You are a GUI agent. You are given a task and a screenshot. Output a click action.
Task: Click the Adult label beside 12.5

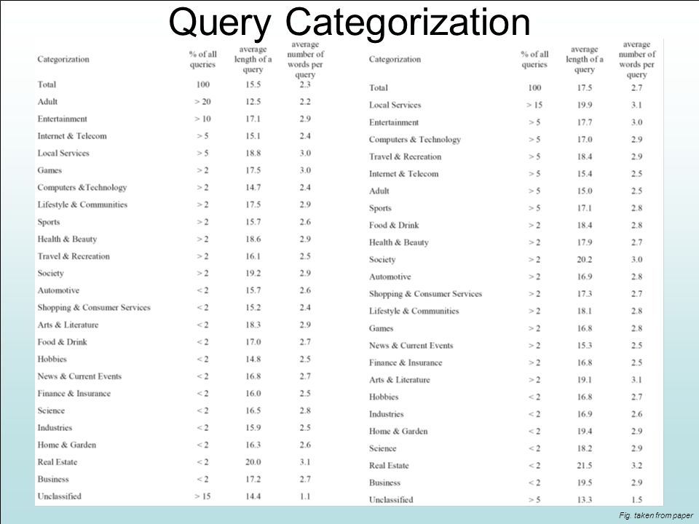point(48,102)
